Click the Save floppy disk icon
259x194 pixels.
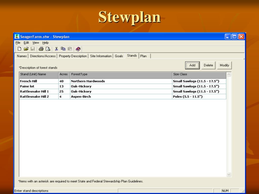pyautogui.click(x=33, y=49)
